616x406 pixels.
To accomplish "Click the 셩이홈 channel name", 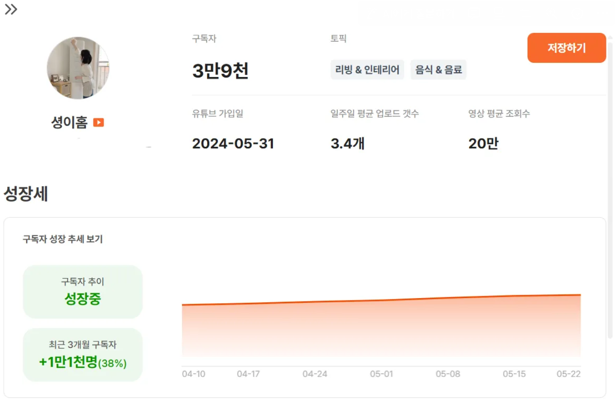I will click(69, 123).
